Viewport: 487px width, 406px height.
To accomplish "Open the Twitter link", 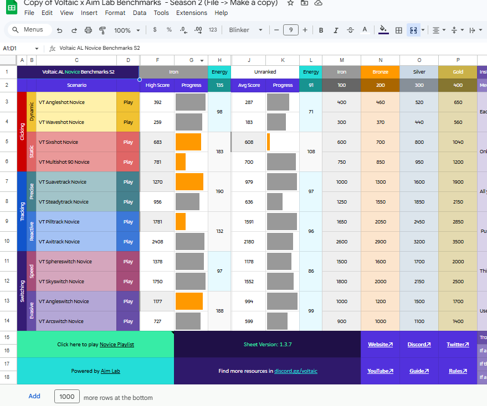I will [x=458, y=344].
